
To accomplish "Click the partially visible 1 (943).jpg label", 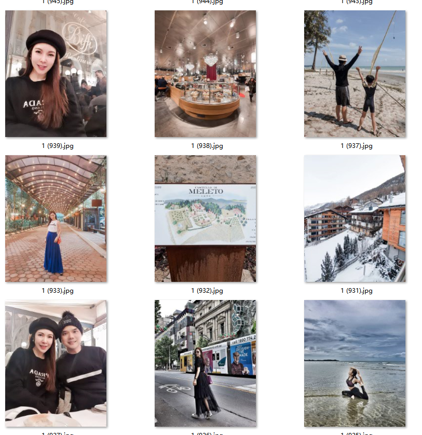I will (357, 2).
